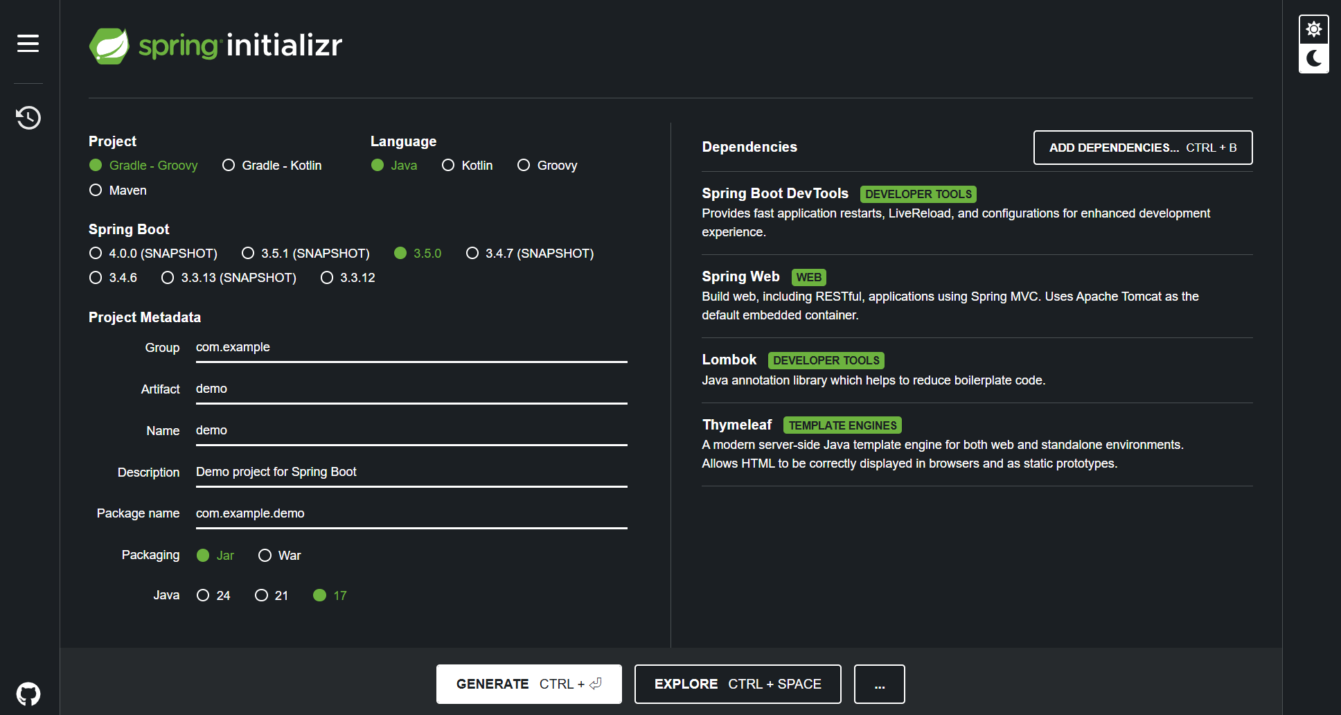Image resolution: width=1341 pixels, height=715 pixels.
Task: Switch to light theme with sun icon
Action: tap(1313, 28)
